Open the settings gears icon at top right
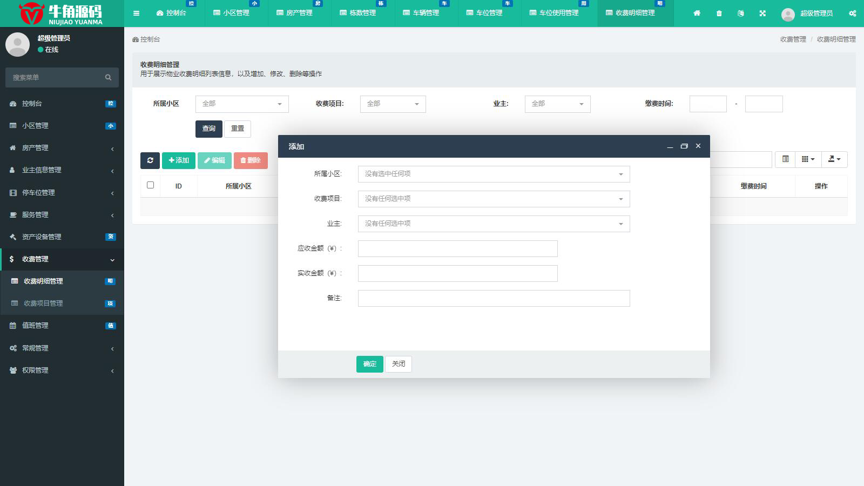Screen dimensions: 864x486 (x=852, y=13)
